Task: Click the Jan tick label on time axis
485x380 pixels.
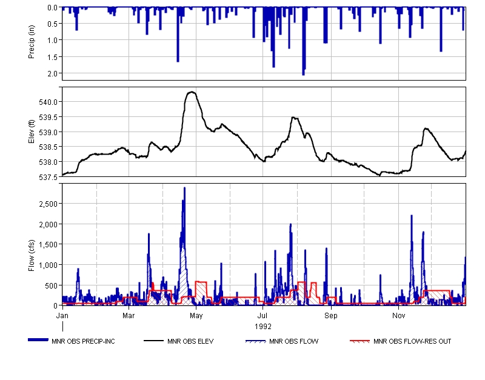Action: point(62,316)
